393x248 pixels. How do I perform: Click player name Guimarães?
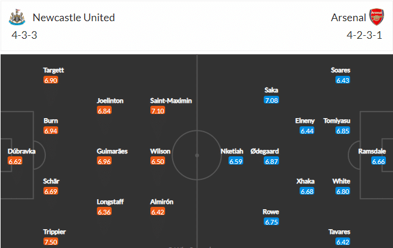point(112,151)
